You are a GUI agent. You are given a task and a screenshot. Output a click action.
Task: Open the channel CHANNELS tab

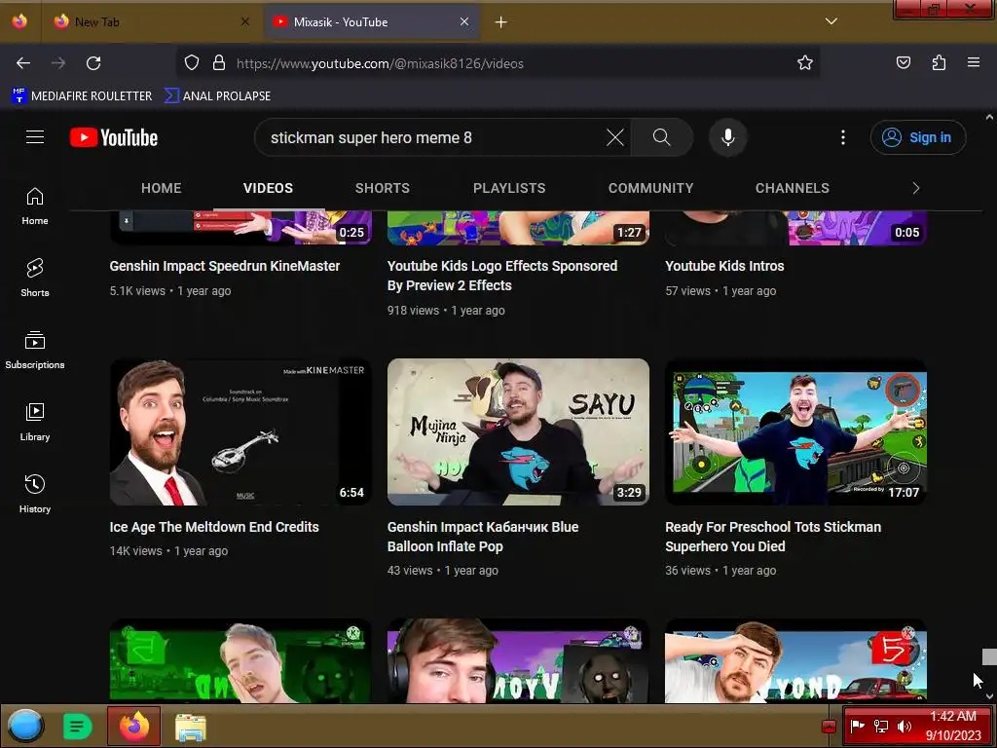click(x=793, y=188)
